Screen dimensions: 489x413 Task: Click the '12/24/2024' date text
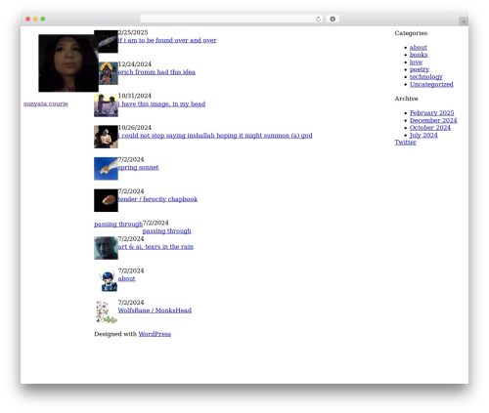click(x=135, y=64)
